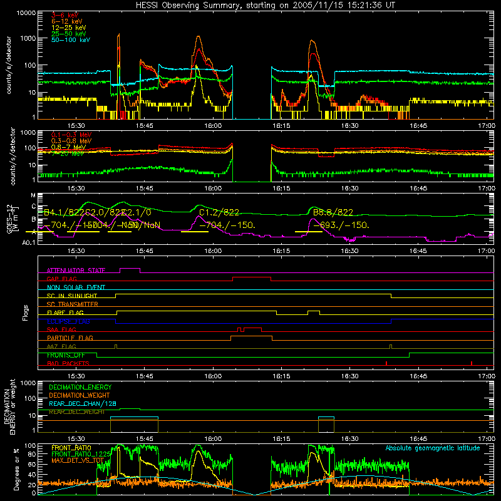The image size is (501, 501).
Task: Click the DECIMATION_WEIGHT legend label
Action: [80, 396]
